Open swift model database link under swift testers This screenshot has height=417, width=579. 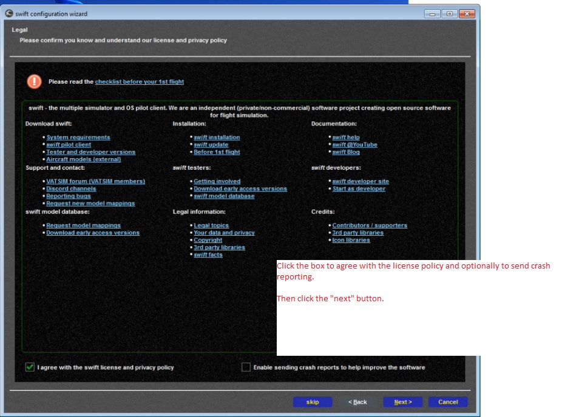coord(224,196)
